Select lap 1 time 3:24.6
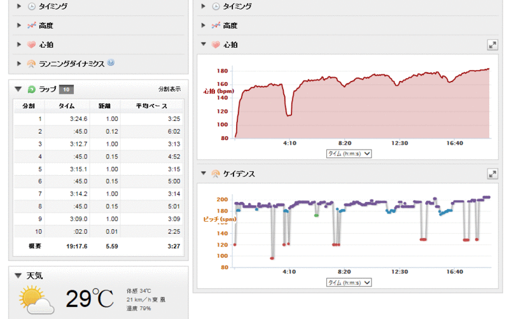509x319 pixels. click(x=78, y=119)
